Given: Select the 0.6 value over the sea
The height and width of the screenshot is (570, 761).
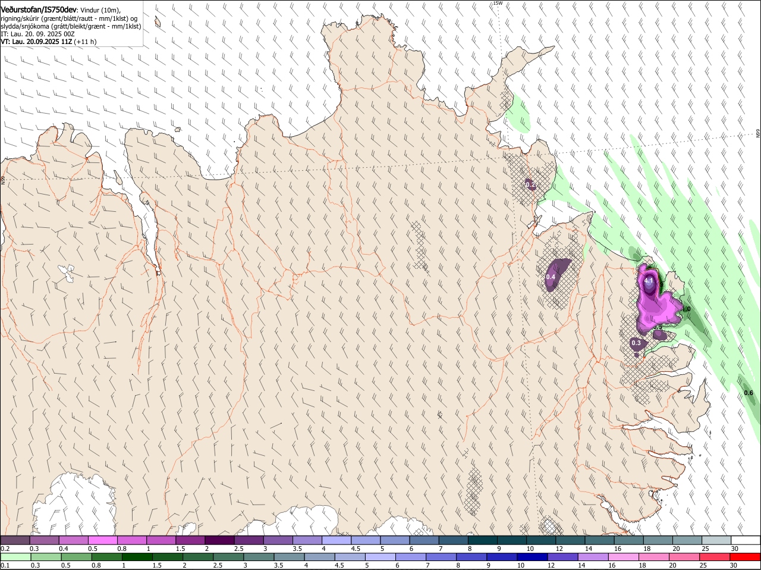Looking at the screenshot, I should click(749, 393).
